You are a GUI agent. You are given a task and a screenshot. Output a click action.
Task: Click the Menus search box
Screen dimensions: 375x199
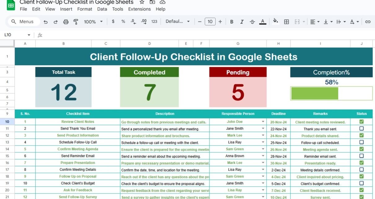point(24,22)
